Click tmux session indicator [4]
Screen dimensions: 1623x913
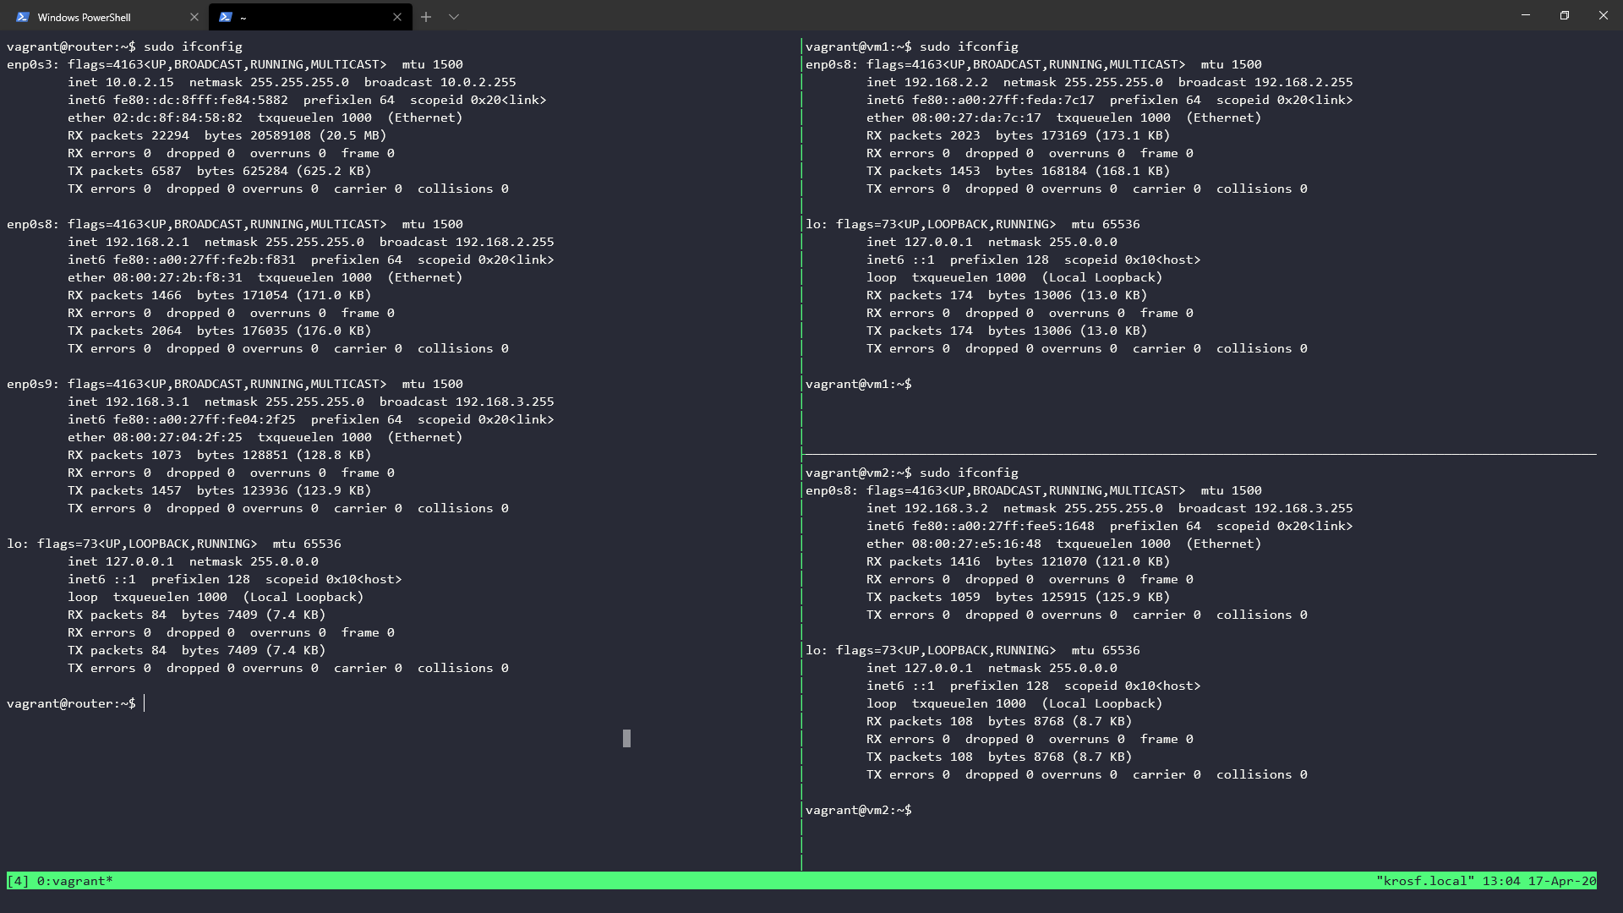click(x=18, y=881)
